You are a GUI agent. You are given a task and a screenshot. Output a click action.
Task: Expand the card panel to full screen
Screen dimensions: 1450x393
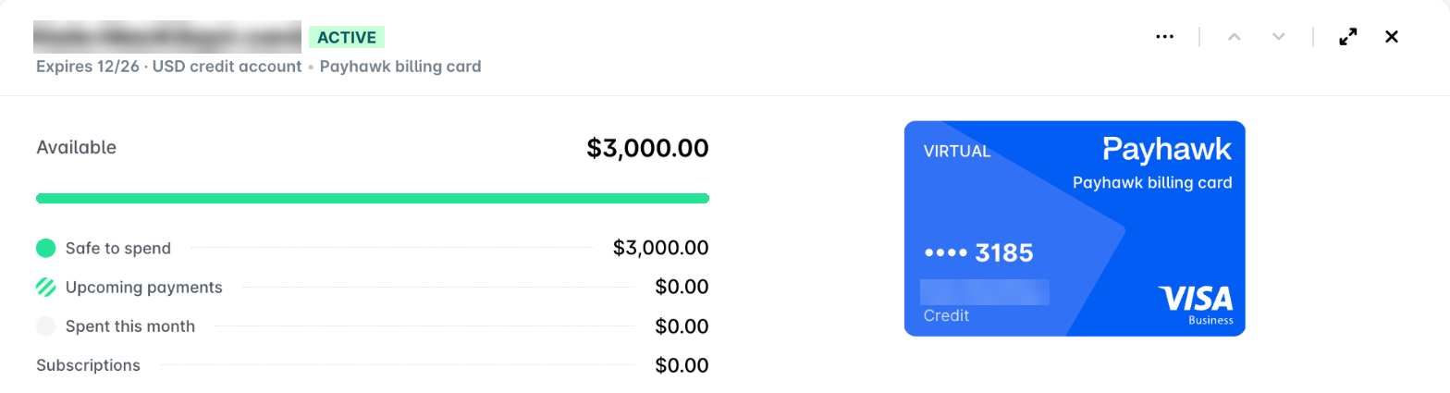(x=1348, y=37)
